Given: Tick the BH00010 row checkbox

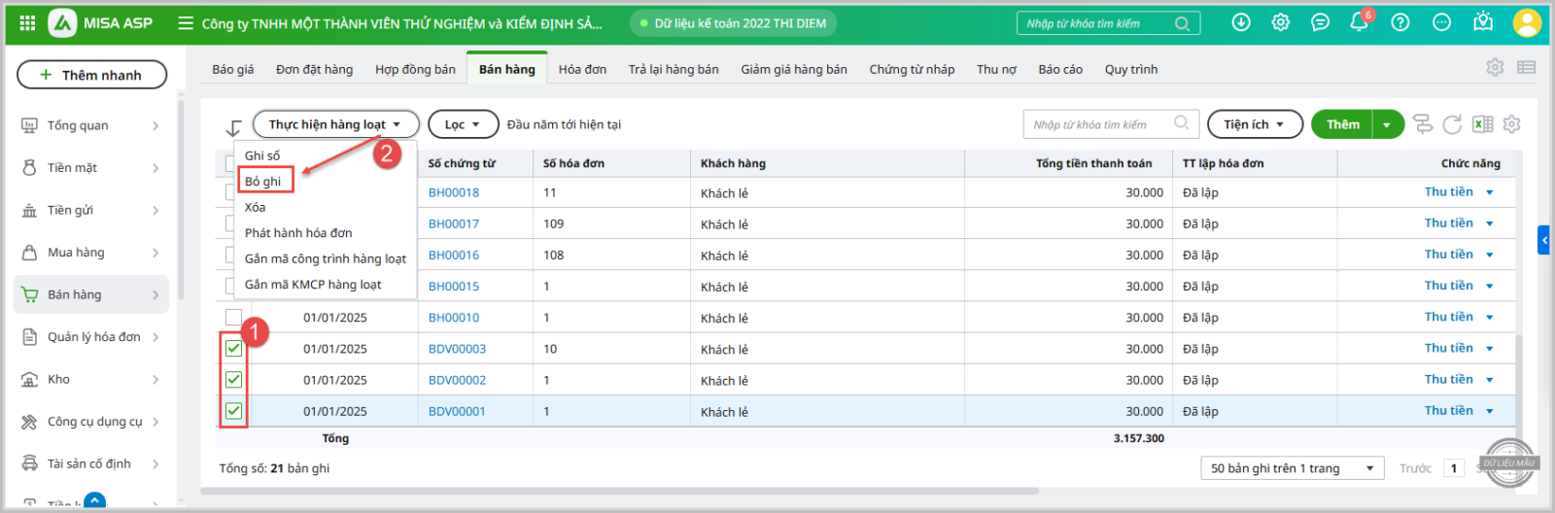Looking at the screenshot, I should tap(233, 318).
